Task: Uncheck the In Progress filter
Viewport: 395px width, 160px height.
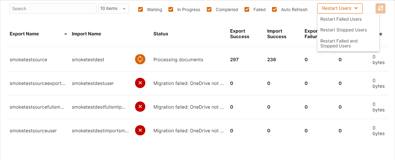Action: click(171, 9)
